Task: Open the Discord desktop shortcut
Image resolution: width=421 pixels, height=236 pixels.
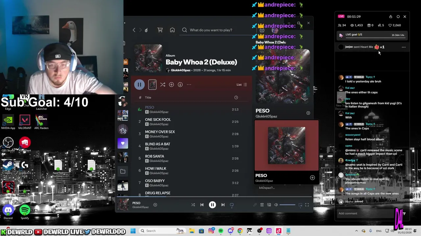Action: 8,212
